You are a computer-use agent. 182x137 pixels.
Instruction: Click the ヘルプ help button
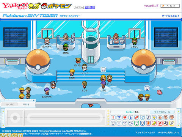pos(170,6)
